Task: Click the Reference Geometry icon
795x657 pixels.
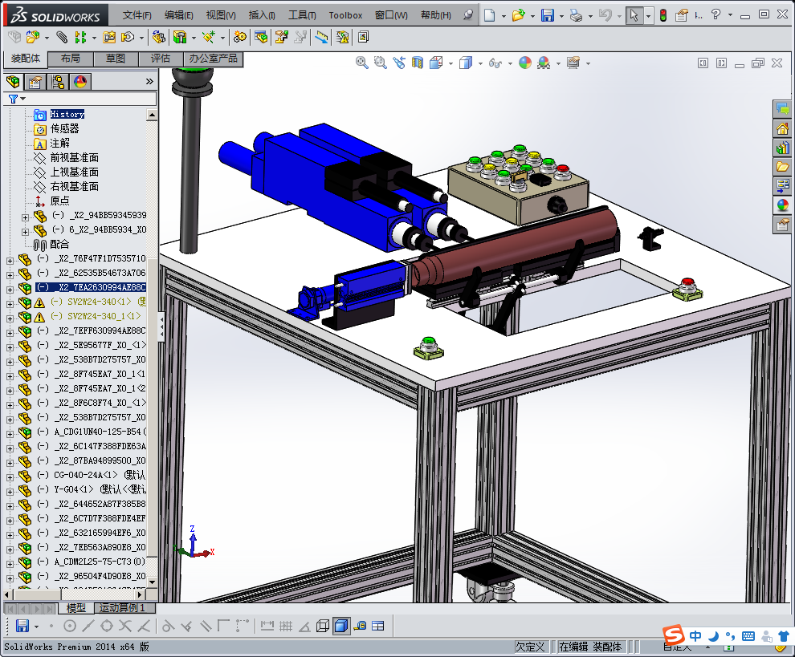Action: pos(208,37)
